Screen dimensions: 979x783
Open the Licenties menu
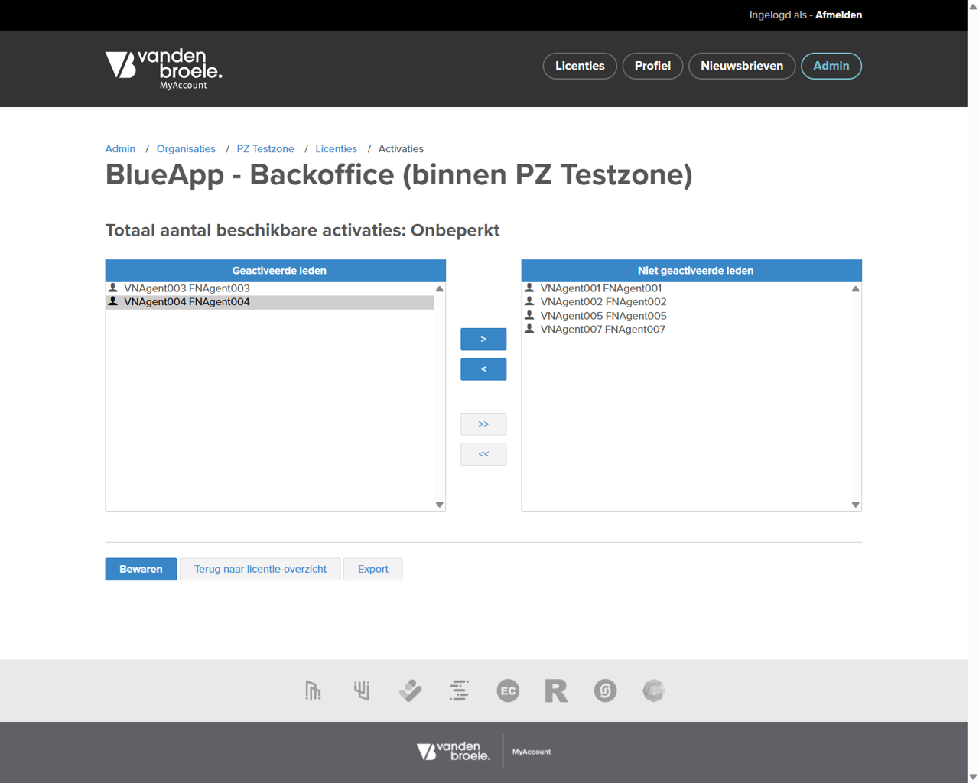pyautogui.click(x=580, y=66)
